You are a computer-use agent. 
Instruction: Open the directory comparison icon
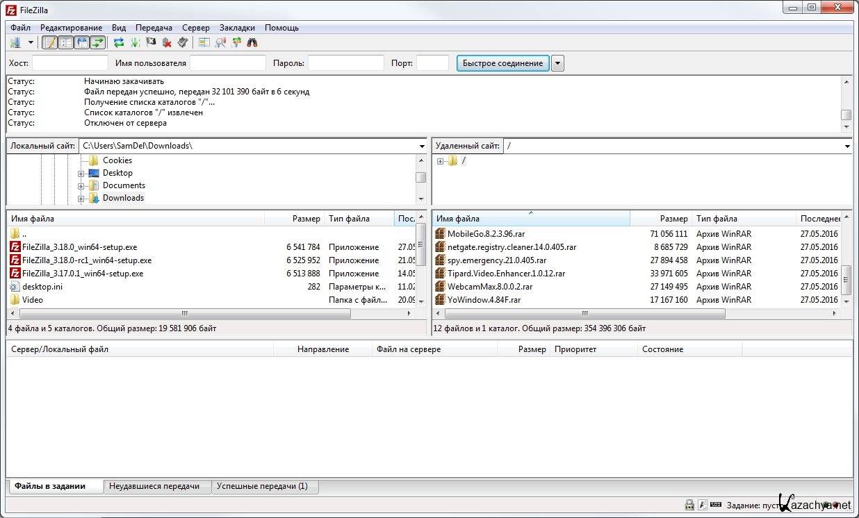point(220,43)
